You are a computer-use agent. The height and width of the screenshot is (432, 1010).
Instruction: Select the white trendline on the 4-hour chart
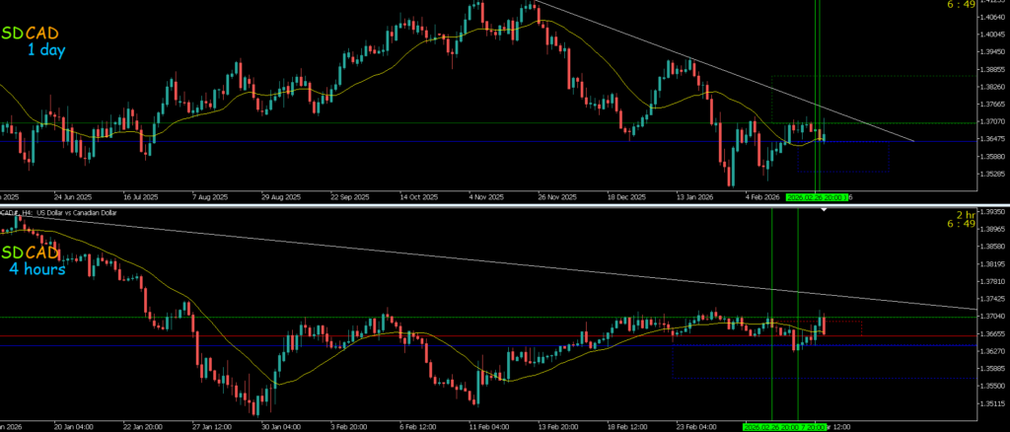point(493,259)
